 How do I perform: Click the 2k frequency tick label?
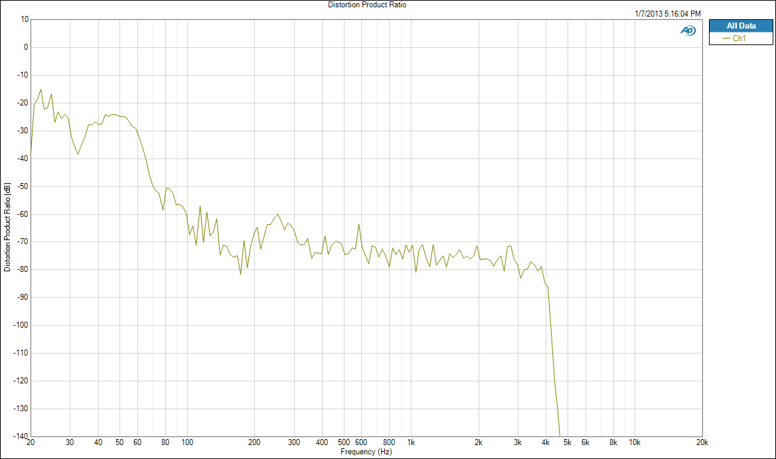point(478,442)
